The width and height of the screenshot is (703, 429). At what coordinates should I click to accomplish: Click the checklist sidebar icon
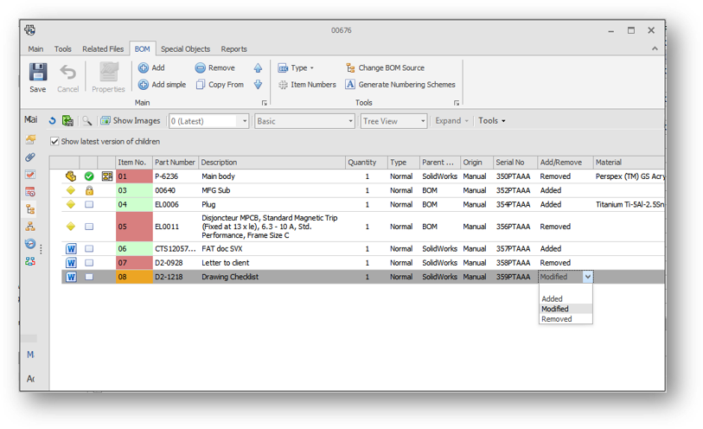click(30, 175)
